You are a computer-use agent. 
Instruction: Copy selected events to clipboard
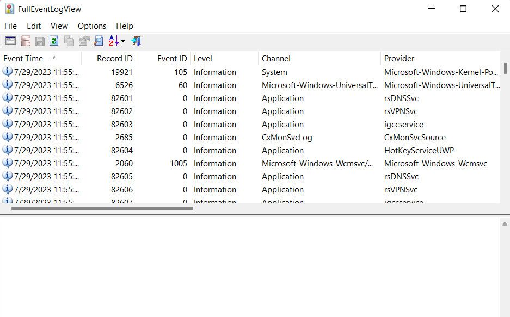point(69,40)
